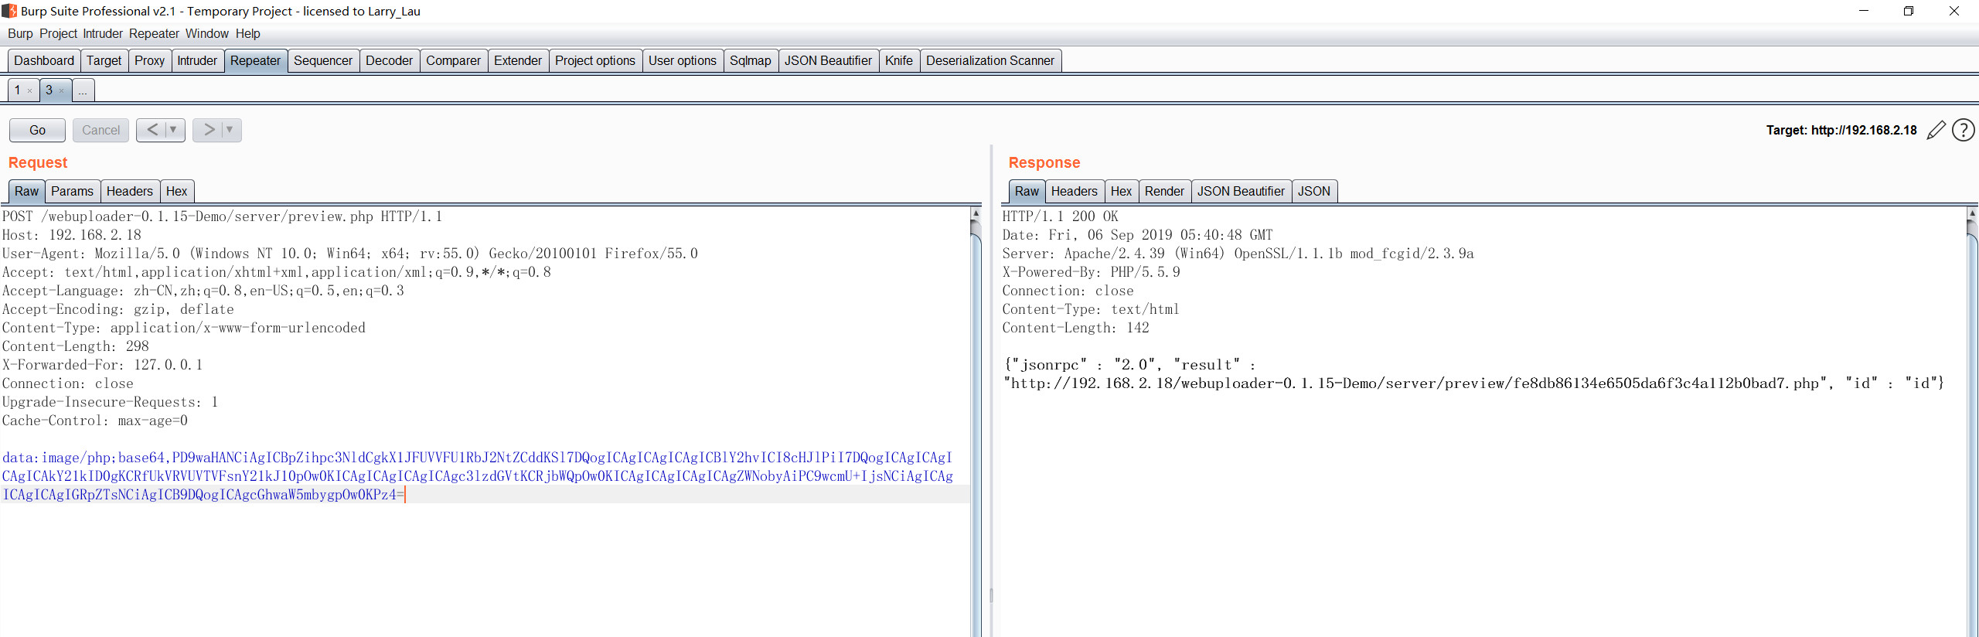This screenshot has height=637, width=1979.
Task: Select Repeater sub-tab 1
Action: [x=18, y=90]
